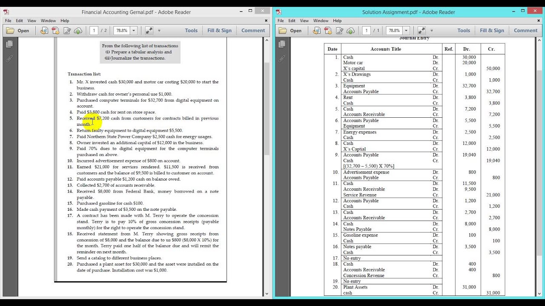The width and height of the screenshot is (545, 306).
Task: Open Fill & Sign pane in Solution Assignment window
Action: 492,31
